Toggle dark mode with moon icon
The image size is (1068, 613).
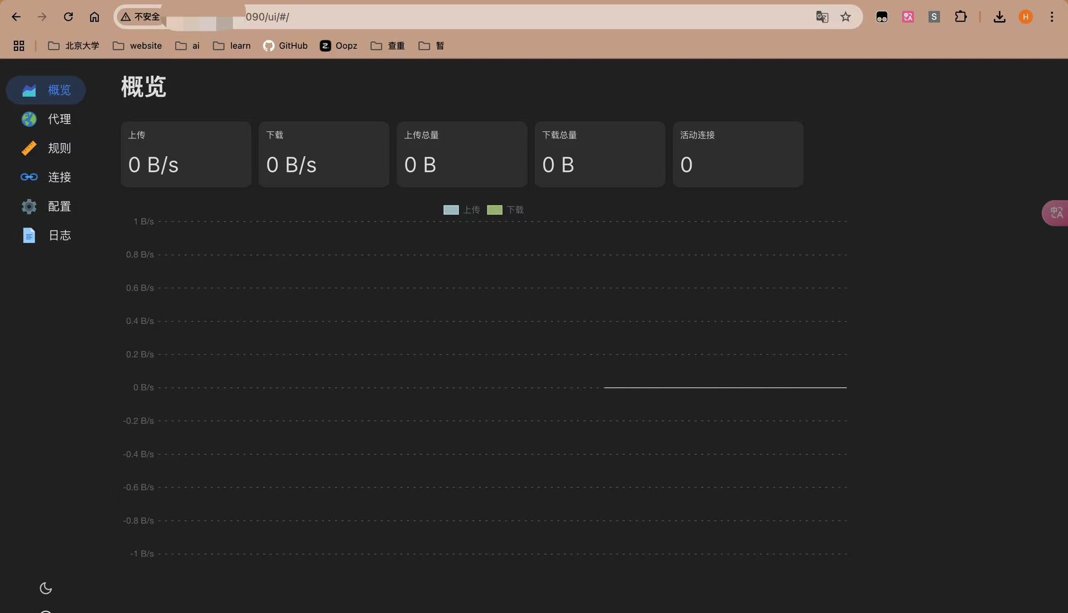[x=46, y=588]
